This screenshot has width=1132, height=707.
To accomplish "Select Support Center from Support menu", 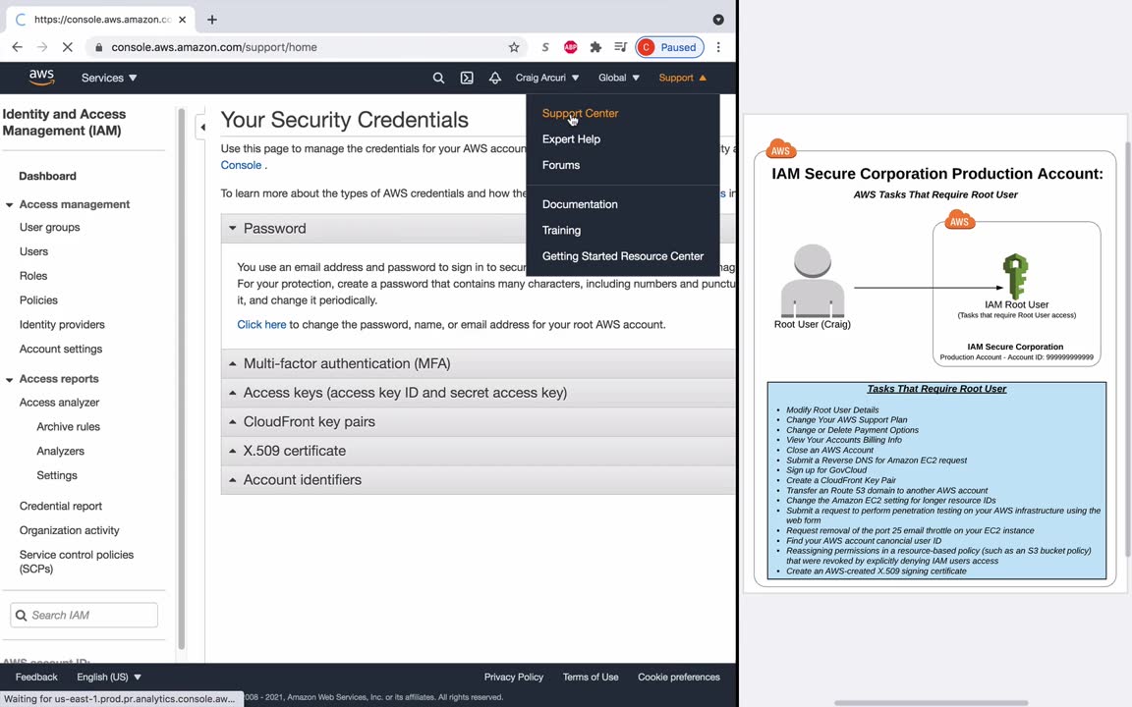I will (580, 113).
